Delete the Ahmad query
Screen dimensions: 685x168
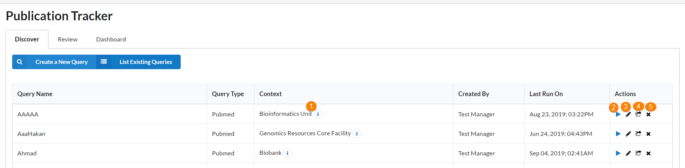tap(648, 153)
